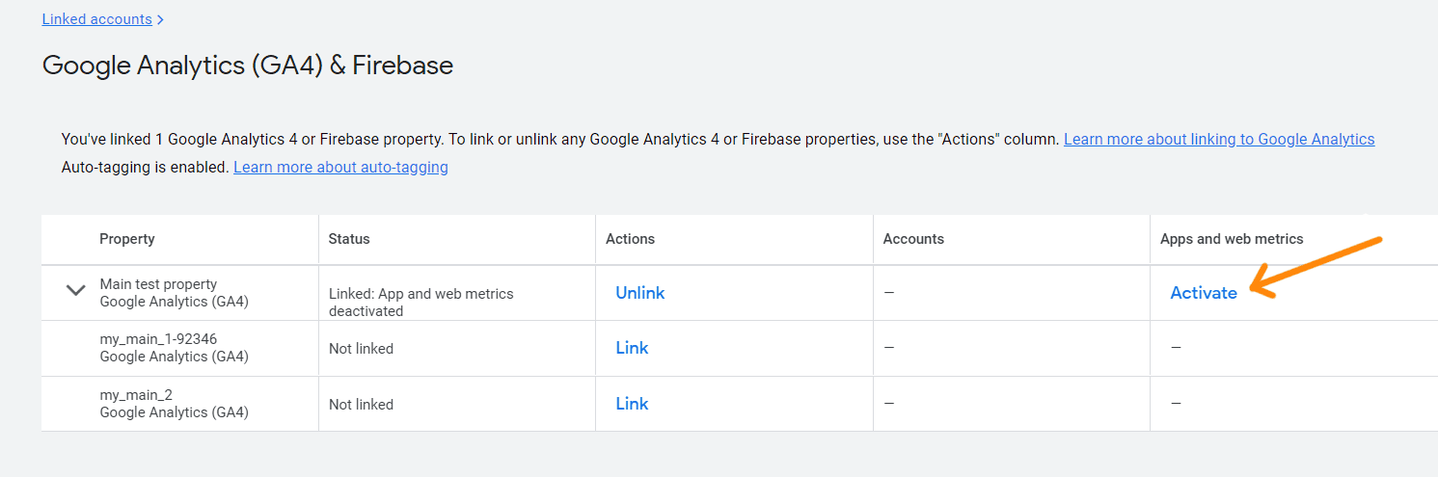Image resolution: width=1438 pixels, height=477 pixels.
Task: Select the Actions column header
Action: pos(630,239)
